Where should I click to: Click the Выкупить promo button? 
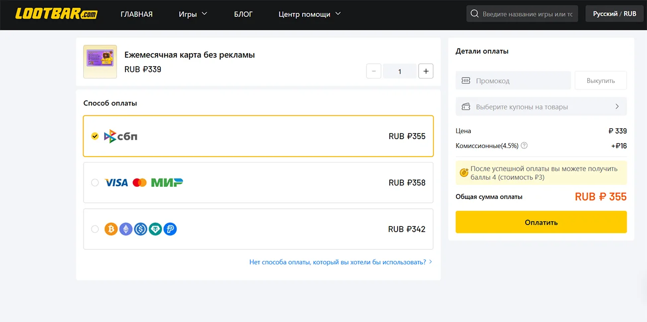click(601, 80)
